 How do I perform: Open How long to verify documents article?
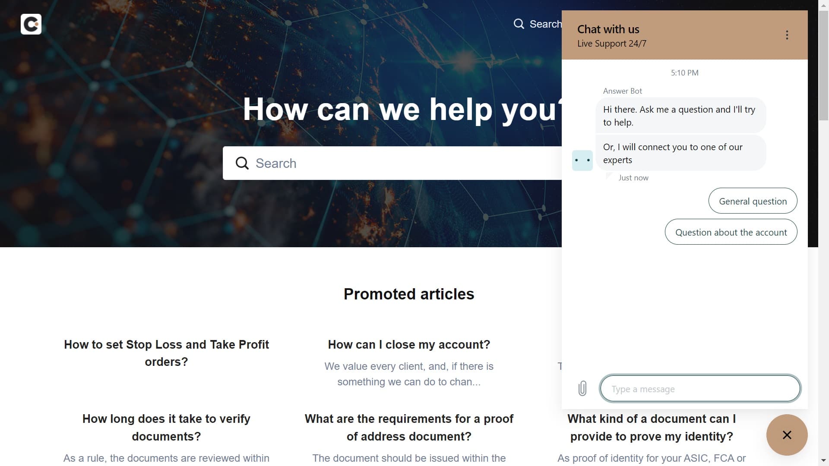point(166,427)
